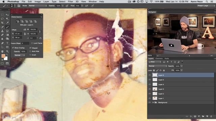Expand the Background group folder
The image size is (216, 121).
tap(153, 103)
